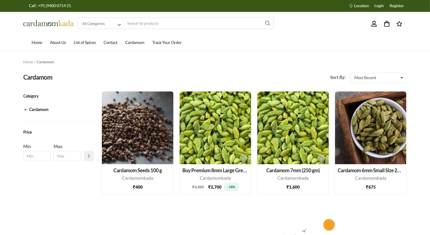Open List of Spices menu item
The image size is (430, 235).
pyautogui.click(x=85, y=43)
